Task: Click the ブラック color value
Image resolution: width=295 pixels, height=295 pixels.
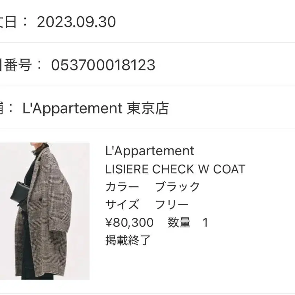Action: (177, 186)
